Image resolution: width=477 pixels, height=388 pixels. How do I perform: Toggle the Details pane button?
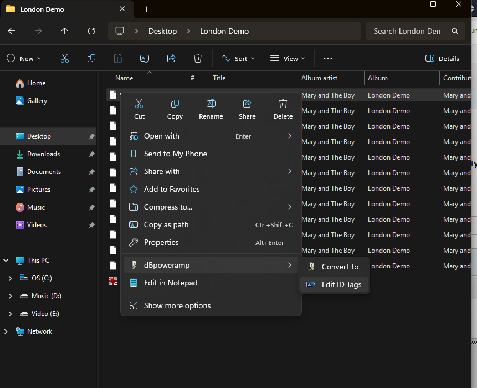pyautogui.click(x=442, y=58)
